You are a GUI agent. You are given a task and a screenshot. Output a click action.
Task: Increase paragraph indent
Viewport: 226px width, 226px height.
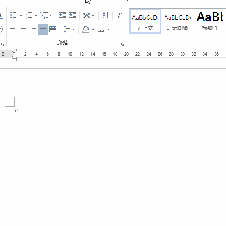click(x=73, y=15)
